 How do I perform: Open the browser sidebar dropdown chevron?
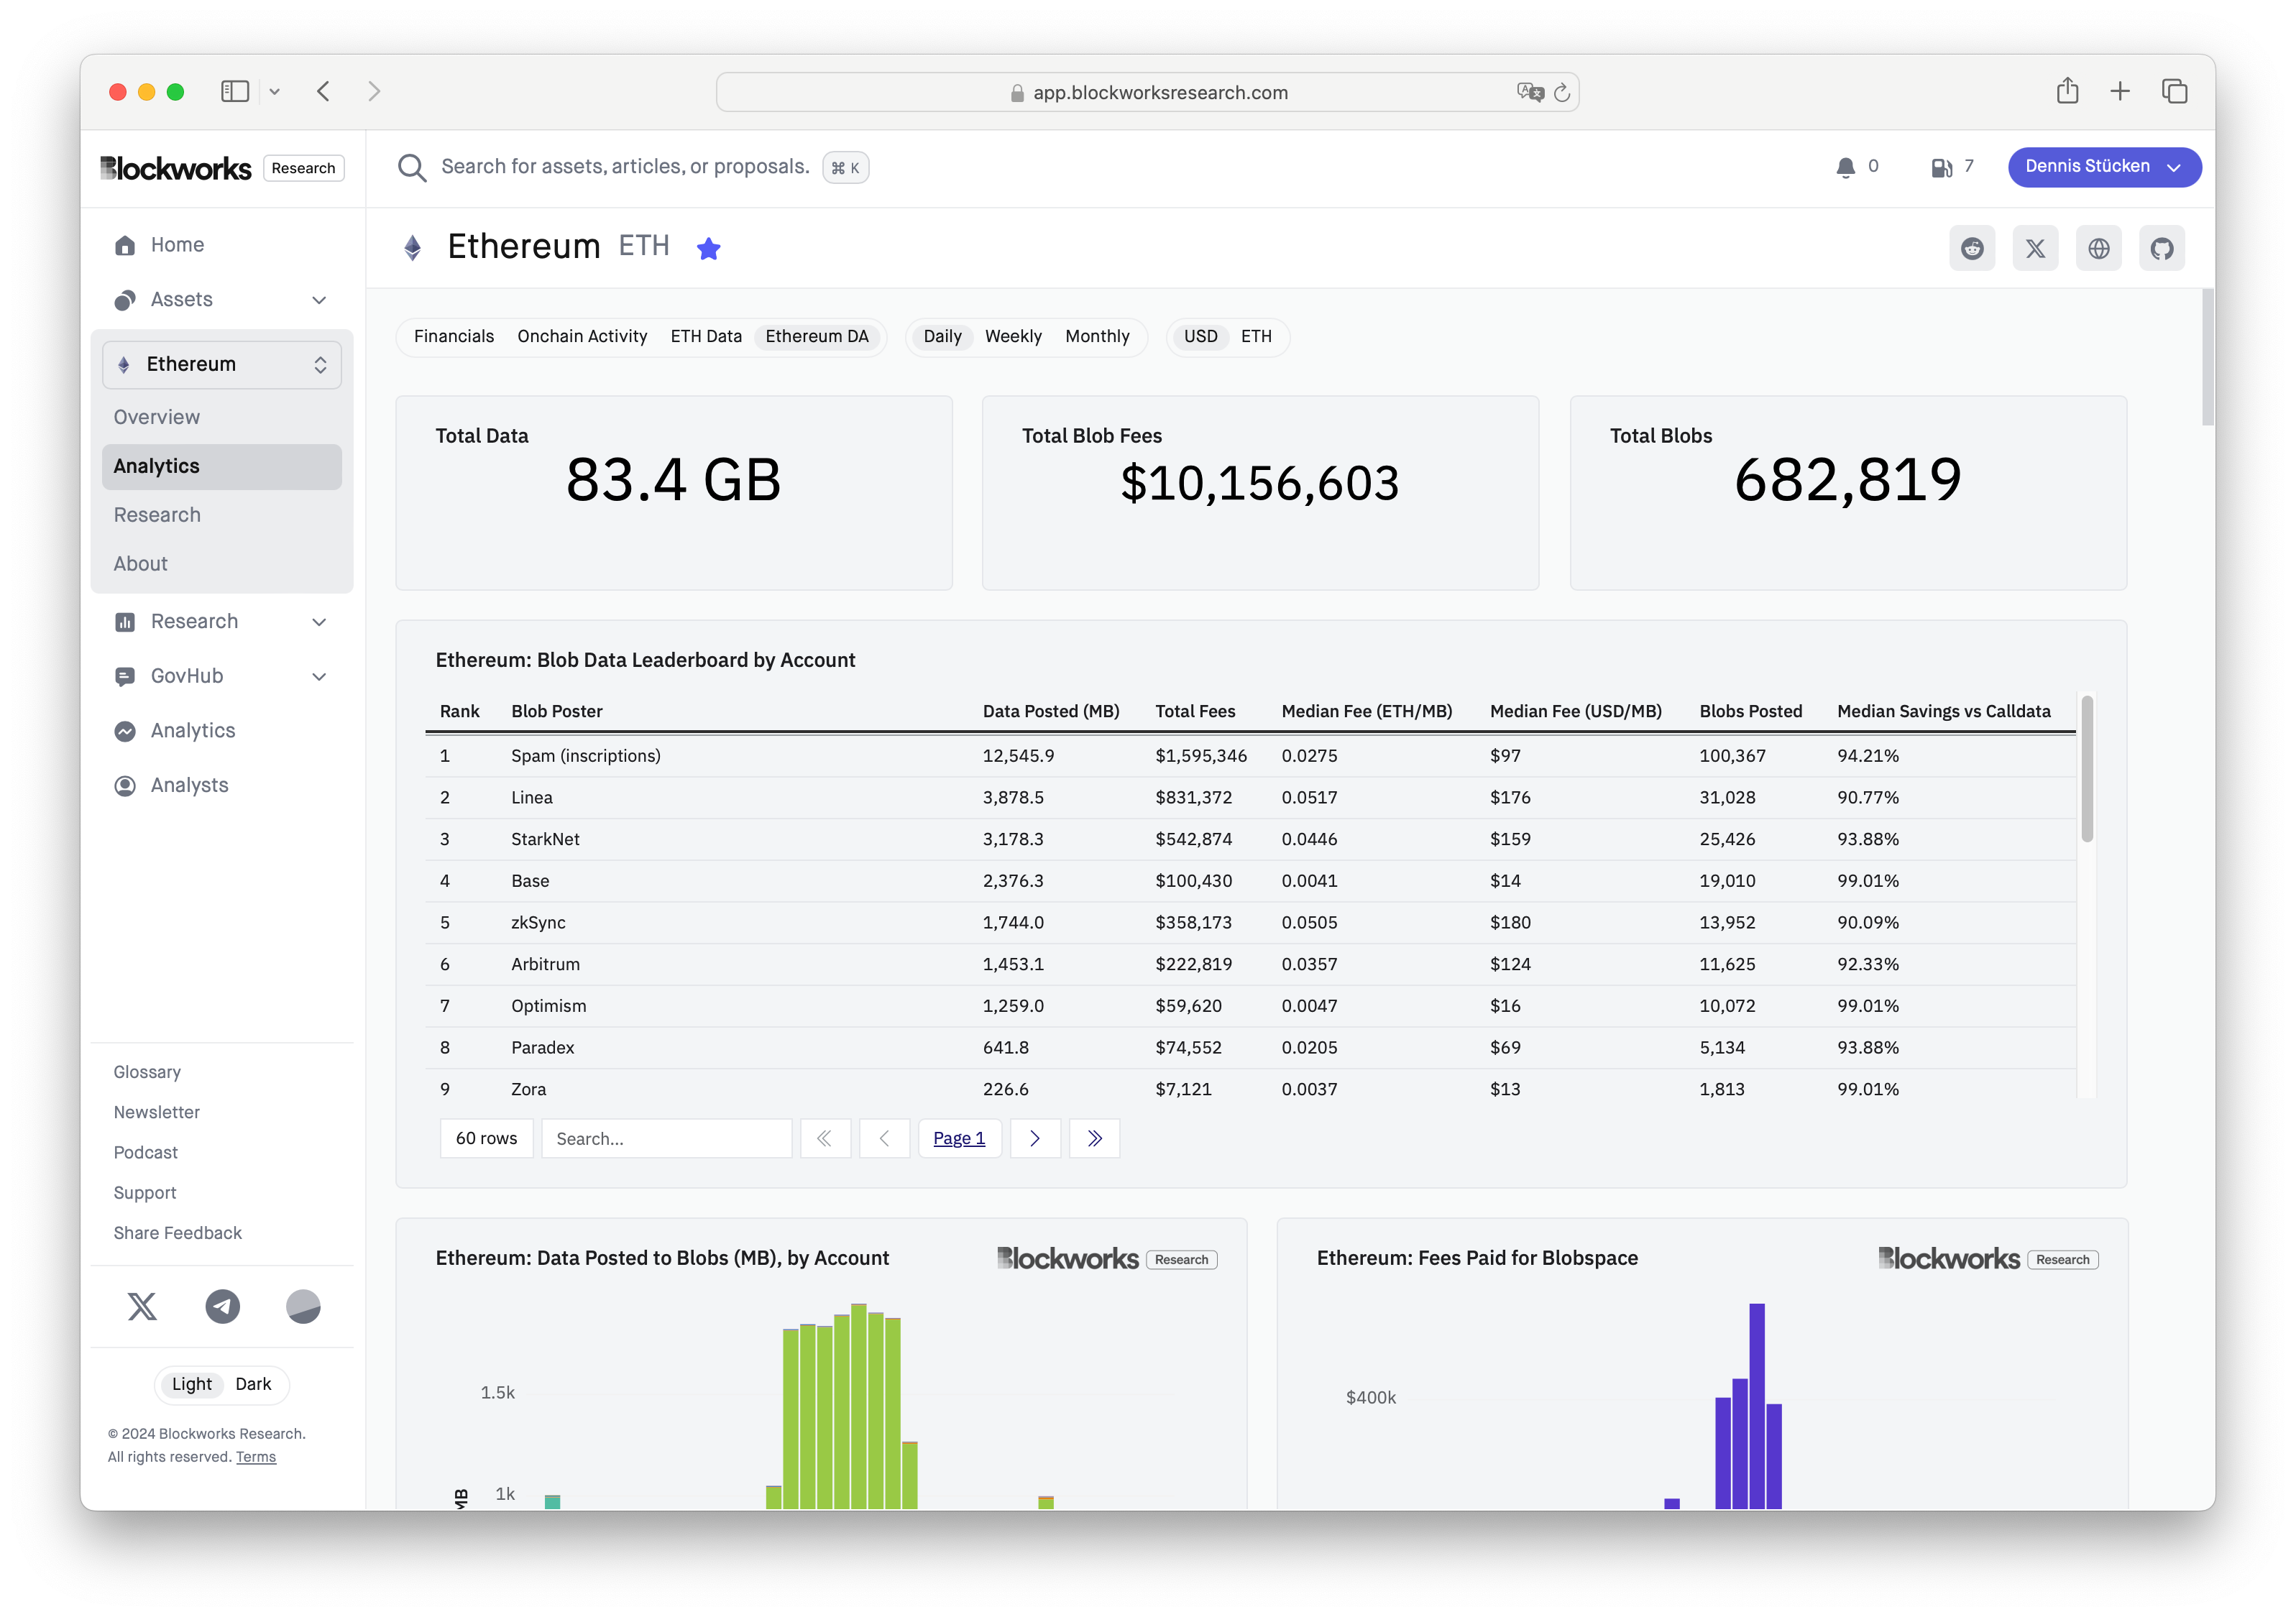pos(274,92)
